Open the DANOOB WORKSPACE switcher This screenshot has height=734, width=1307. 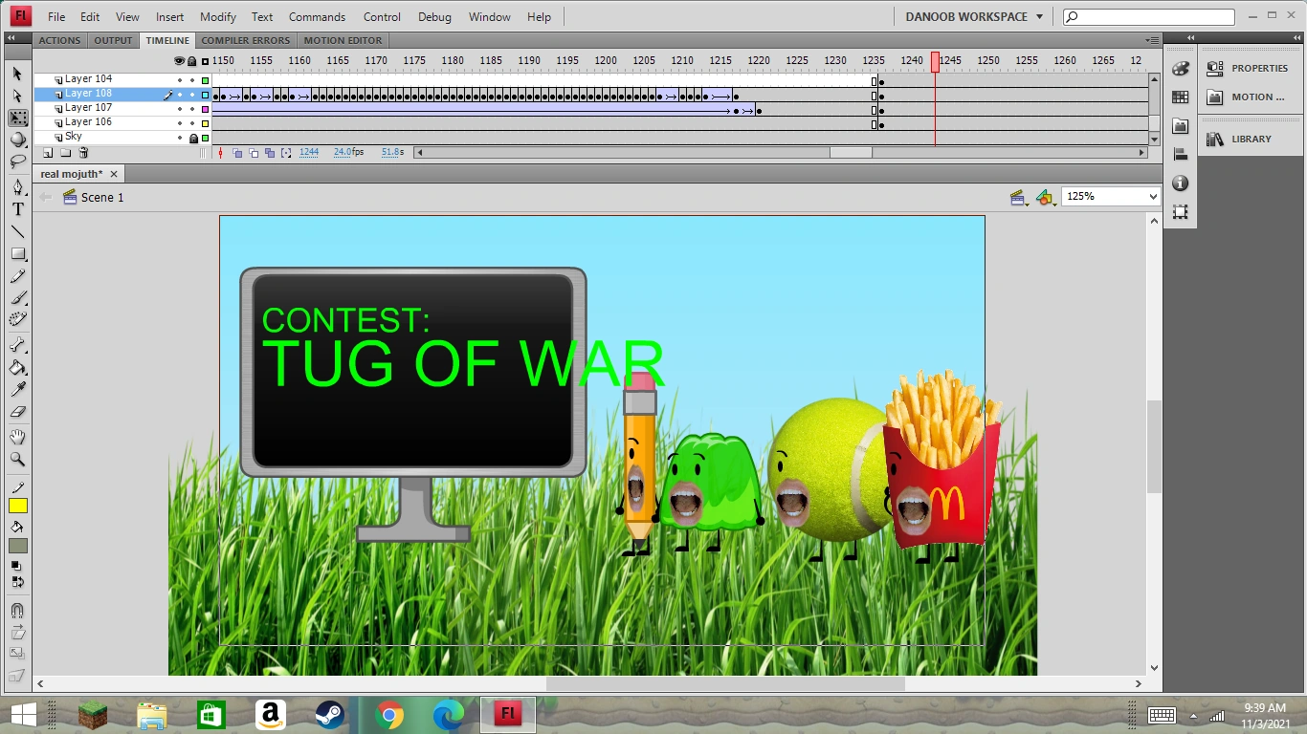[972, 16]
